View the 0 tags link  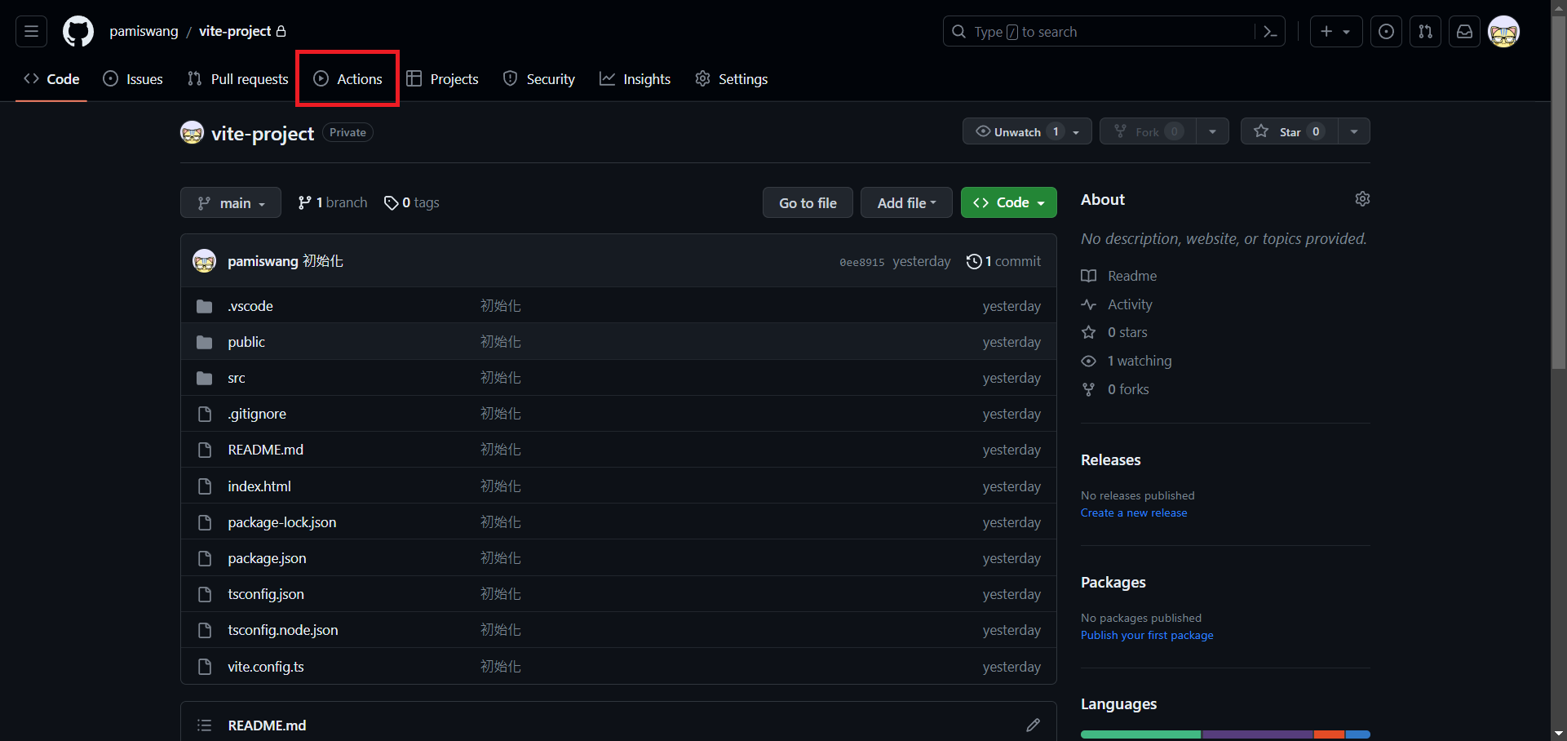(x=412, y=202)
